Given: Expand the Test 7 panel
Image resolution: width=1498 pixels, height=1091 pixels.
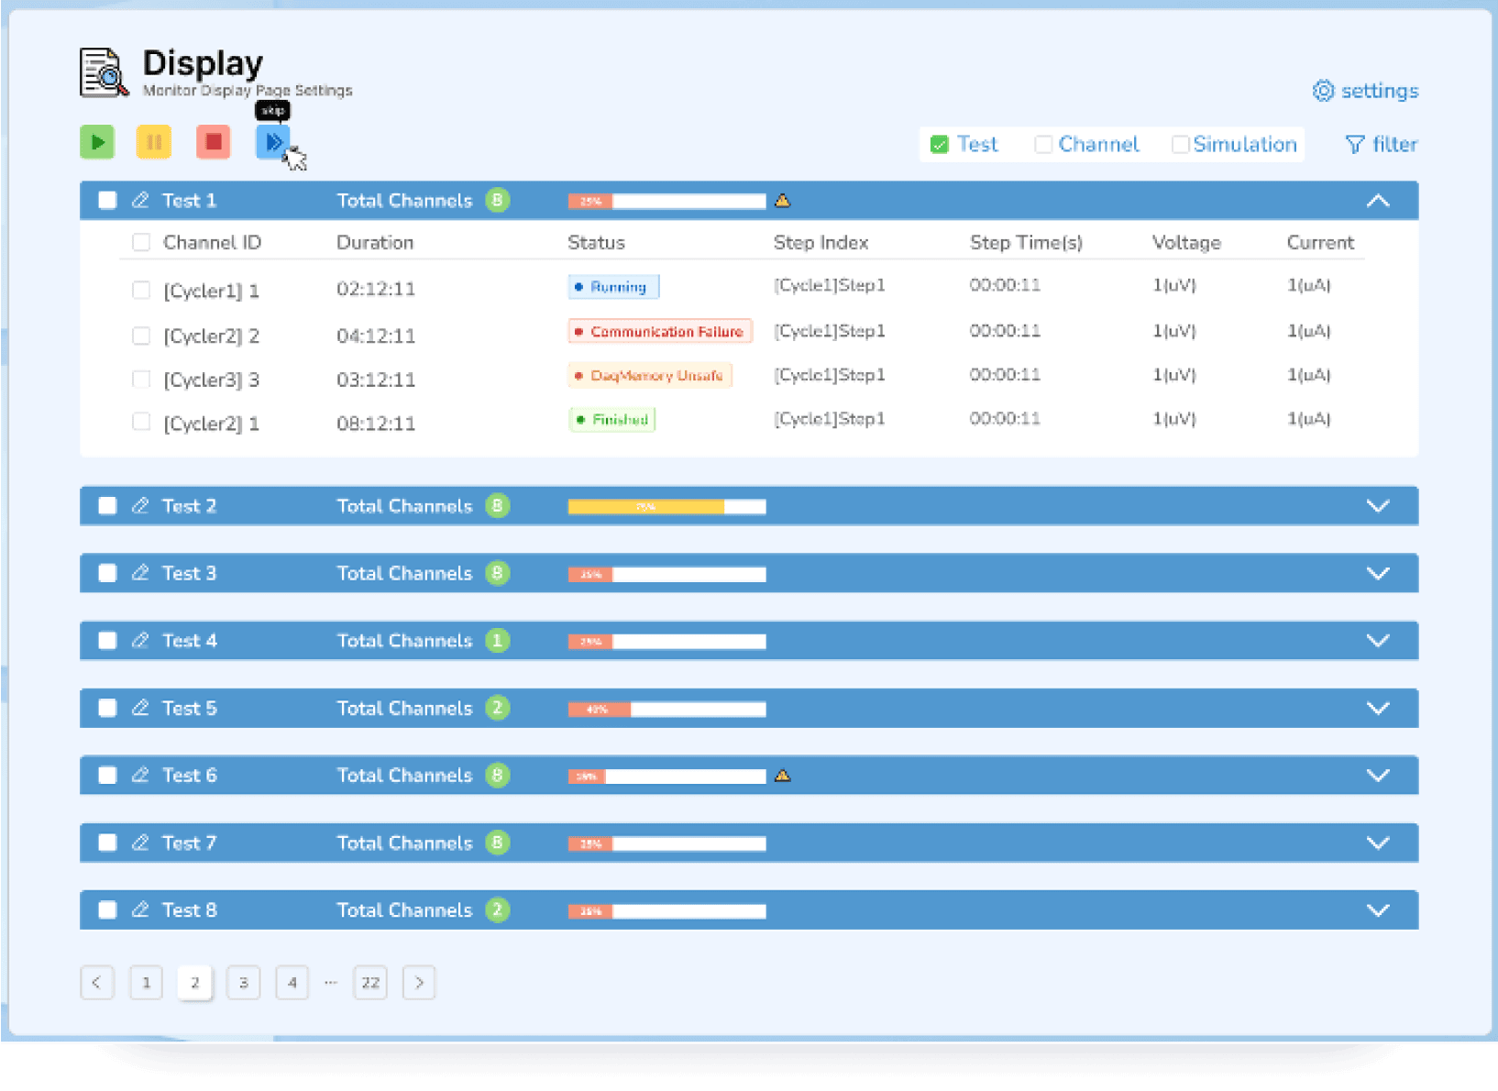Looking at the screenshot, I should pos(1378,843).
